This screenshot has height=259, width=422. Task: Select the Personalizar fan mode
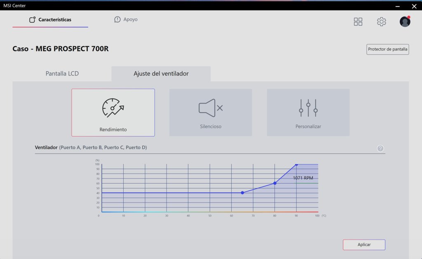(308, 113)
